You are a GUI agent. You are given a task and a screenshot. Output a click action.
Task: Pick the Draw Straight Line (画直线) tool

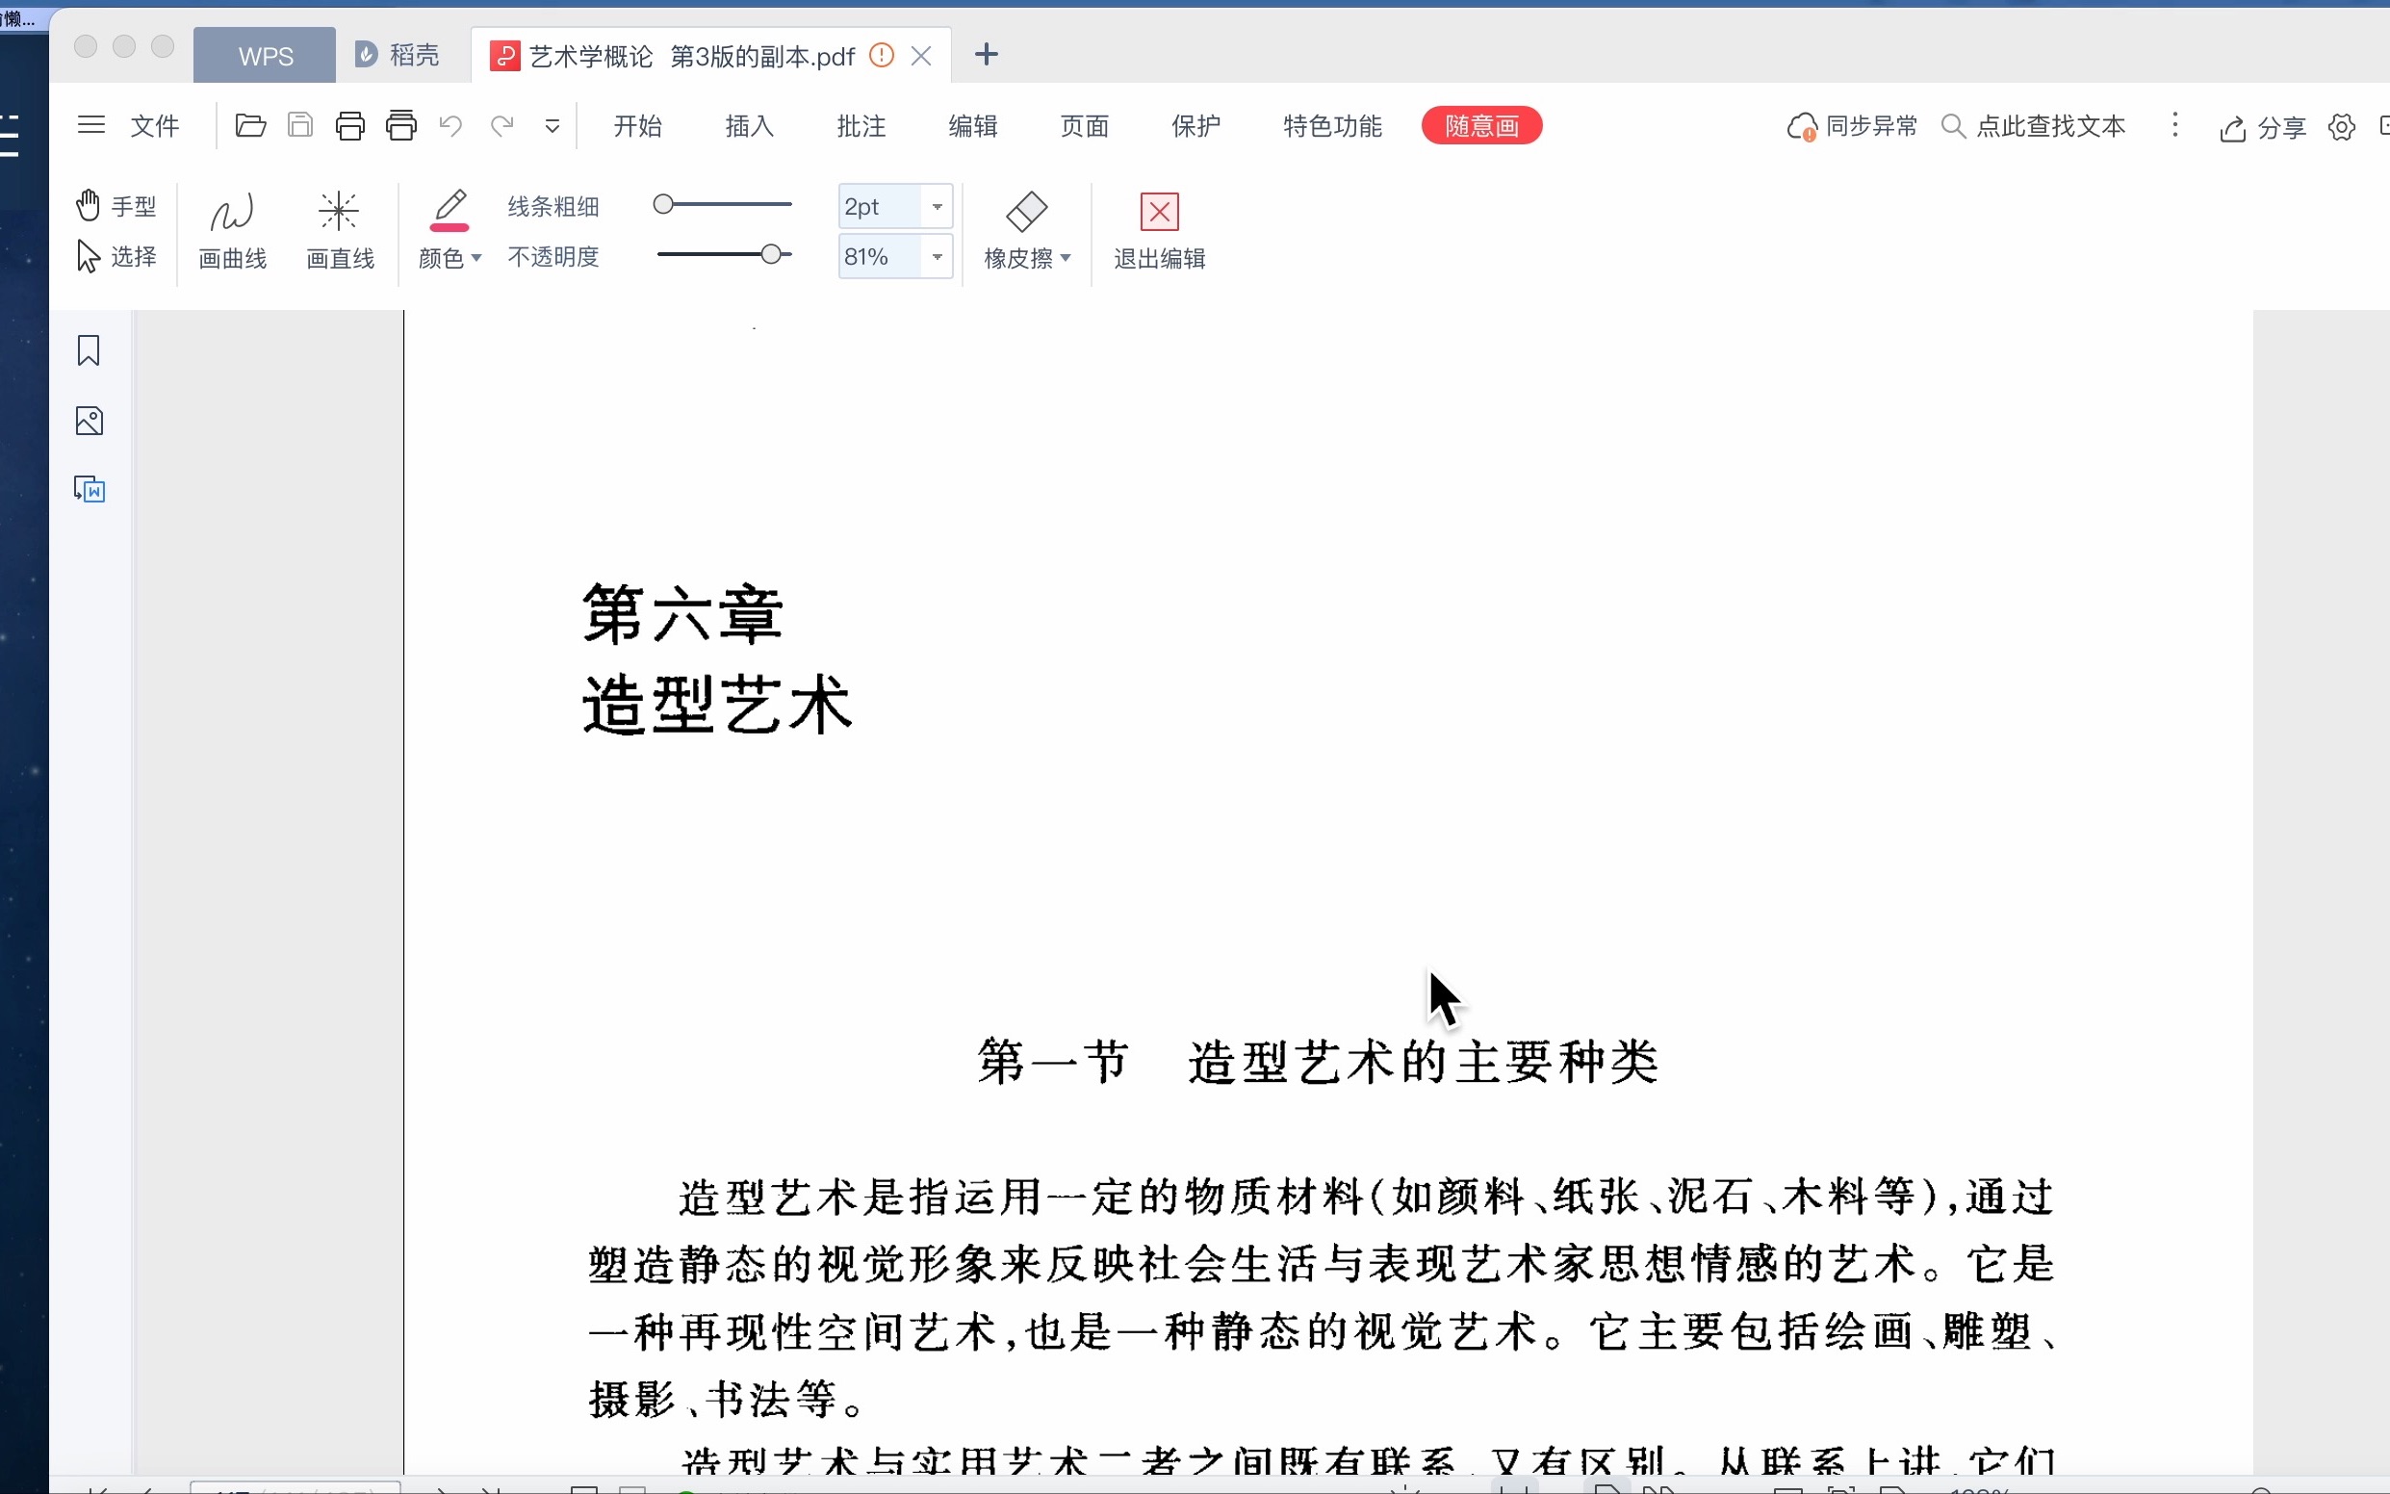pos(340,231)
